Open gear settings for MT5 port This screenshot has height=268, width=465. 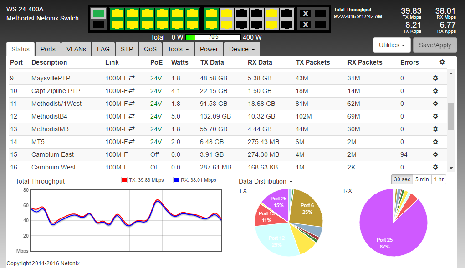pyautogui.click(x=435, y=142)
